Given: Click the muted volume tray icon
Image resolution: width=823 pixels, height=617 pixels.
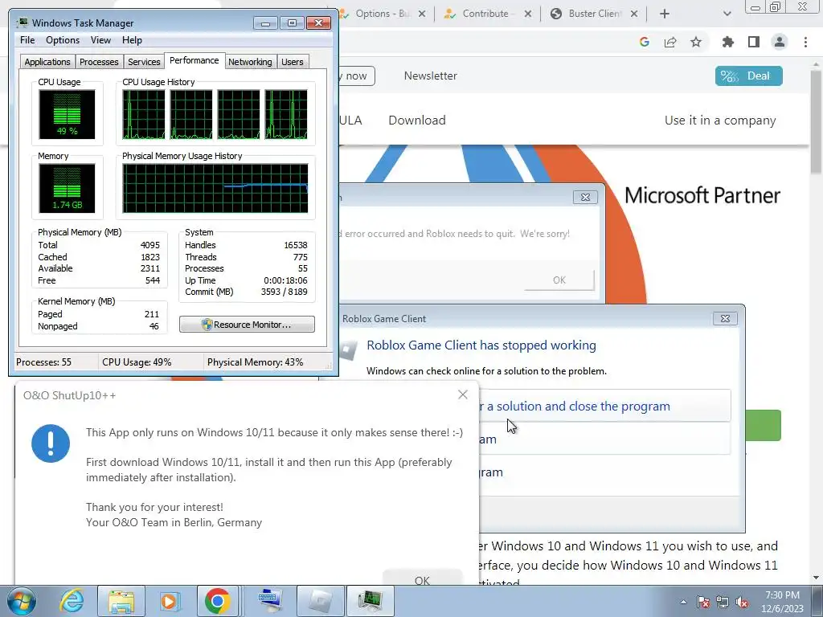Looking at the screenshot, I should coord(742,602).
